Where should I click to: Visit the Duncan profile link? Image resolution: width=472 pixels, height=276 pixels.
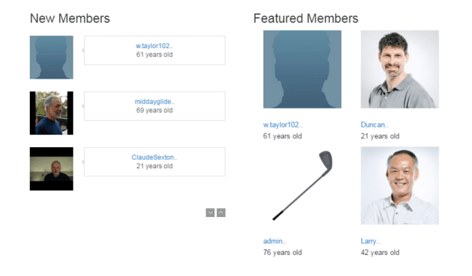[374, 125]
